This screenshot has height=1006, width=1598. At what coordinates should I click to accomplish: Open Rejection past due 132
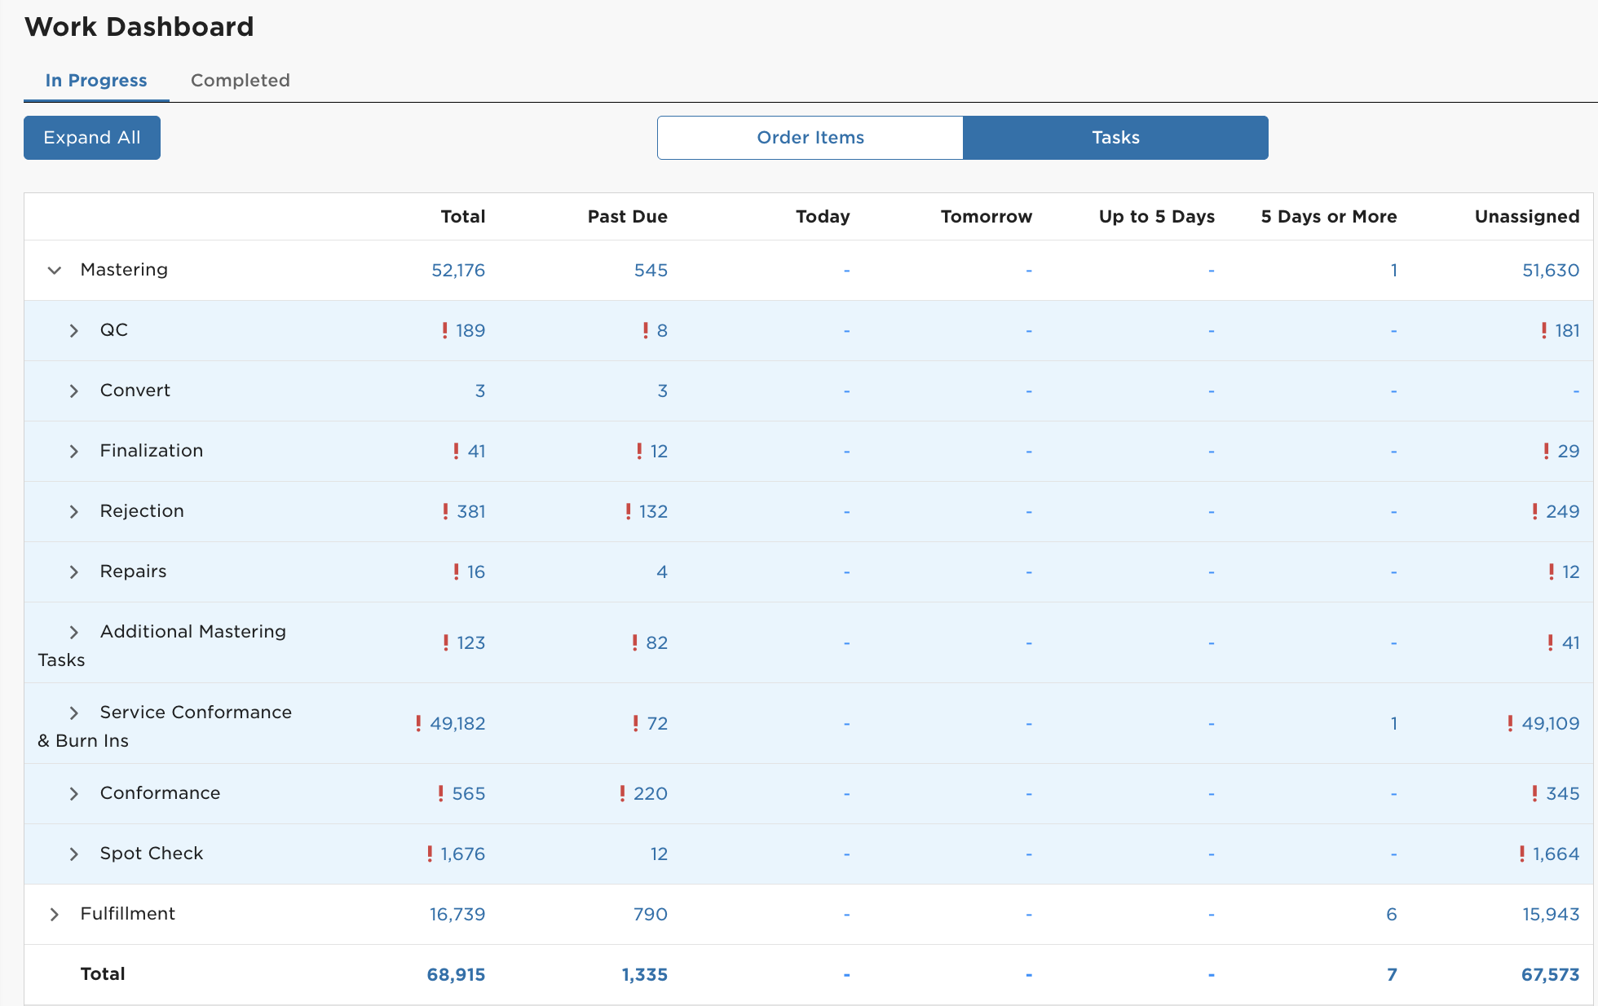coord(653,511)
